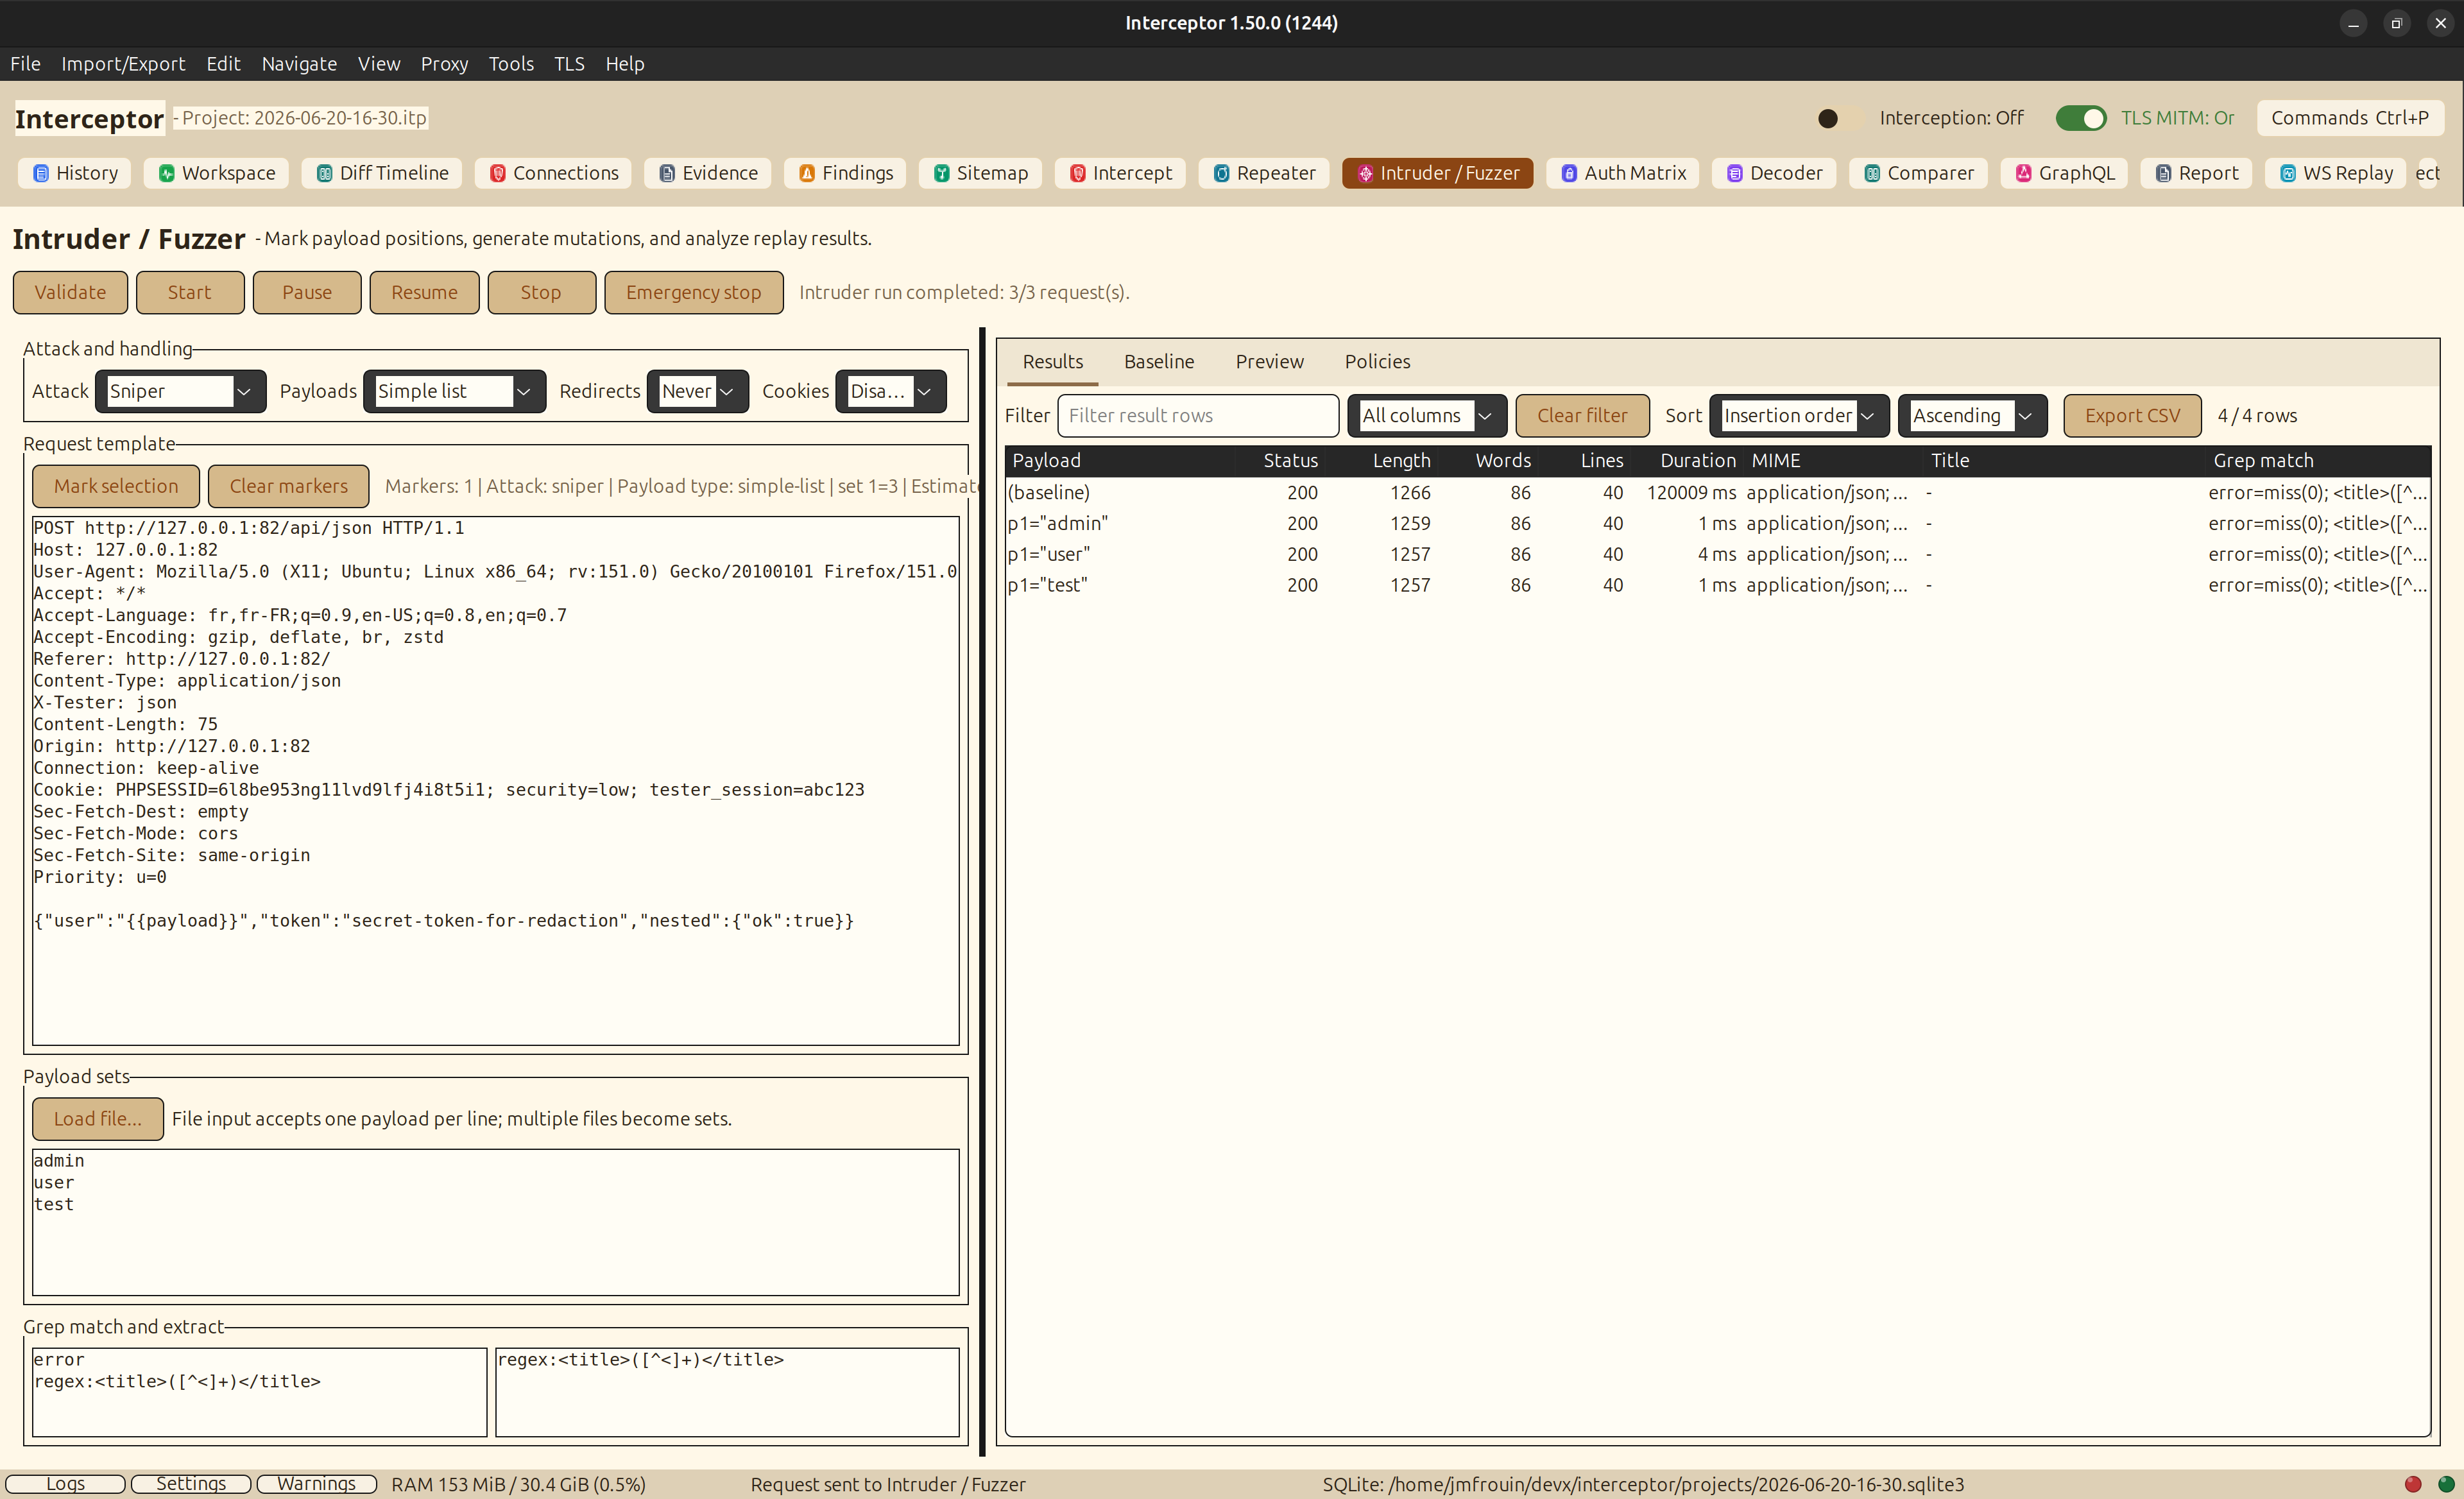Click the Pause button

click(x=307, y=292)
